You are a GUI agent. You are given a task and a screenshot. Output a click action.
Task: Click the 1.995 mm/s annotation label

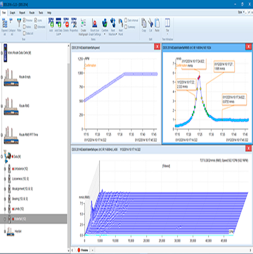(x=224, y=66)
